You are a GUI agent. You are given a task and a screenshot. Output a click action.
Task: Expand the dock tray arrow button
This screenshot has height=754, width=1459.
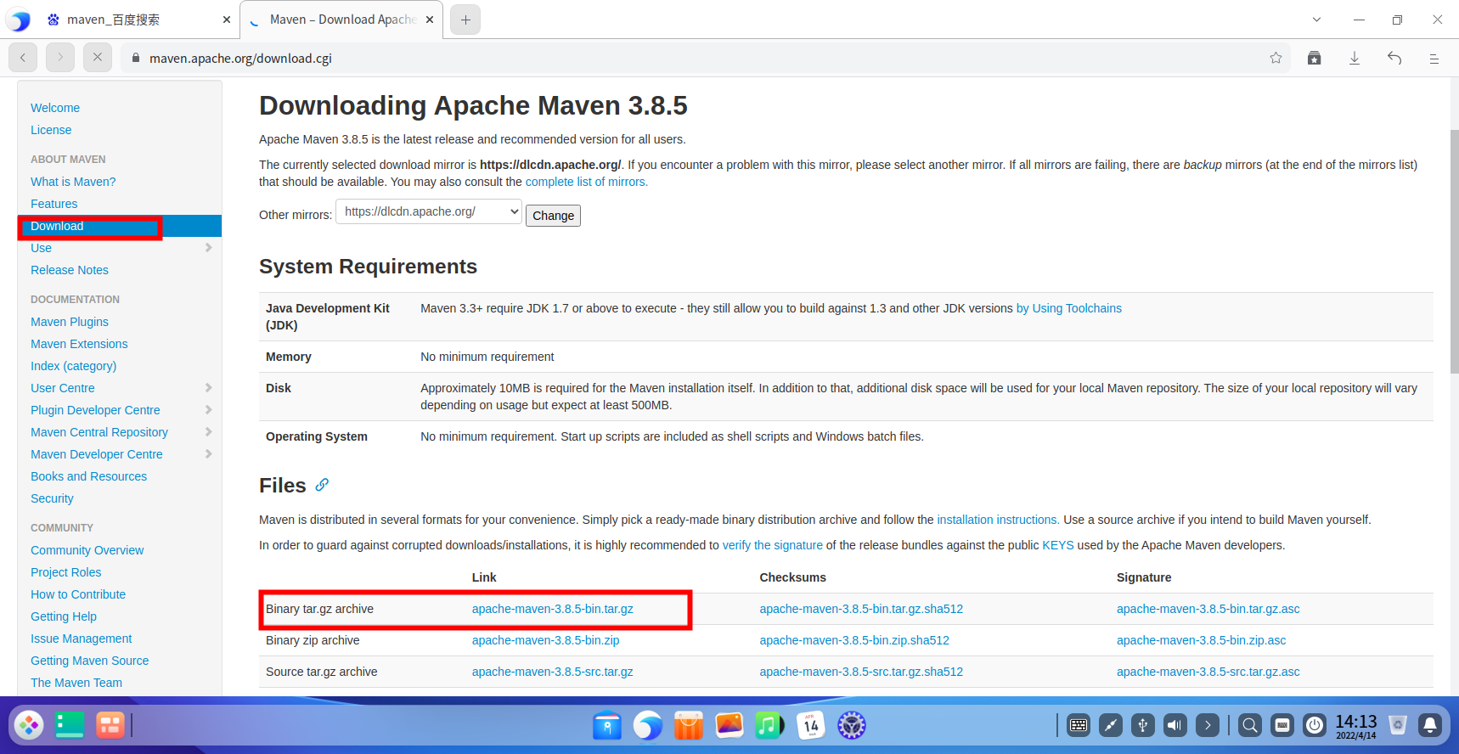click(x=1208, y=725)
